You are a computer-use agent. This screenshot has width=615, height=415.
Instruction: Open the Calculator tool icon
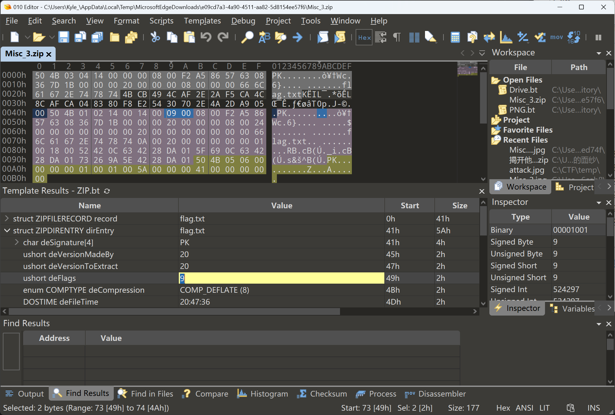click(x=455, y=38)
